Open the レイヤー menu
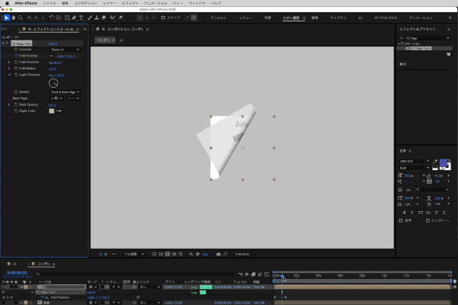The width and height of the screenshot is (458, 305). 109,3
